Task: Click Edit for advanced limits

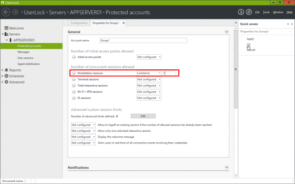Action: tap(143, 116)
